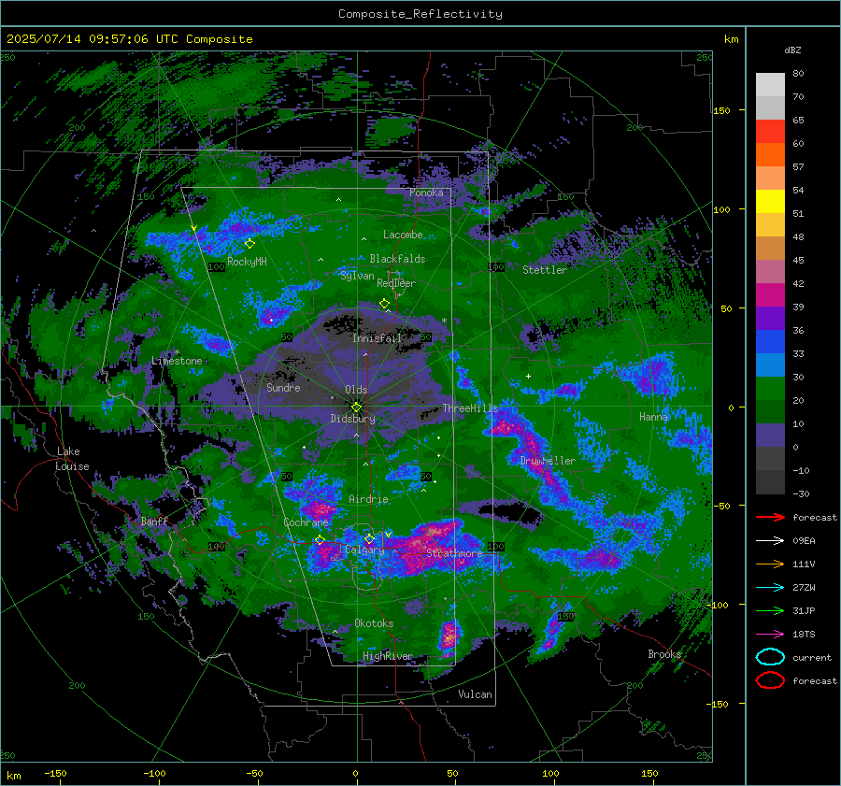
Task: Click the Sundre city label
Action: (283, 387)
